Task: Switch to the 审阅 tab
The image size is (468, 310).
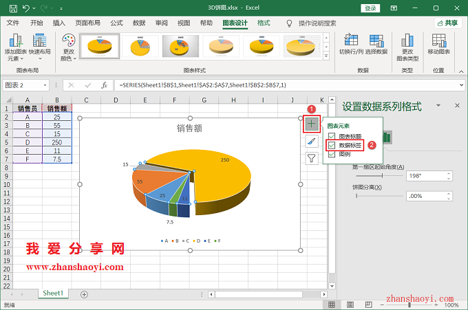Action: pyautogui.click(x=162, y=23)
